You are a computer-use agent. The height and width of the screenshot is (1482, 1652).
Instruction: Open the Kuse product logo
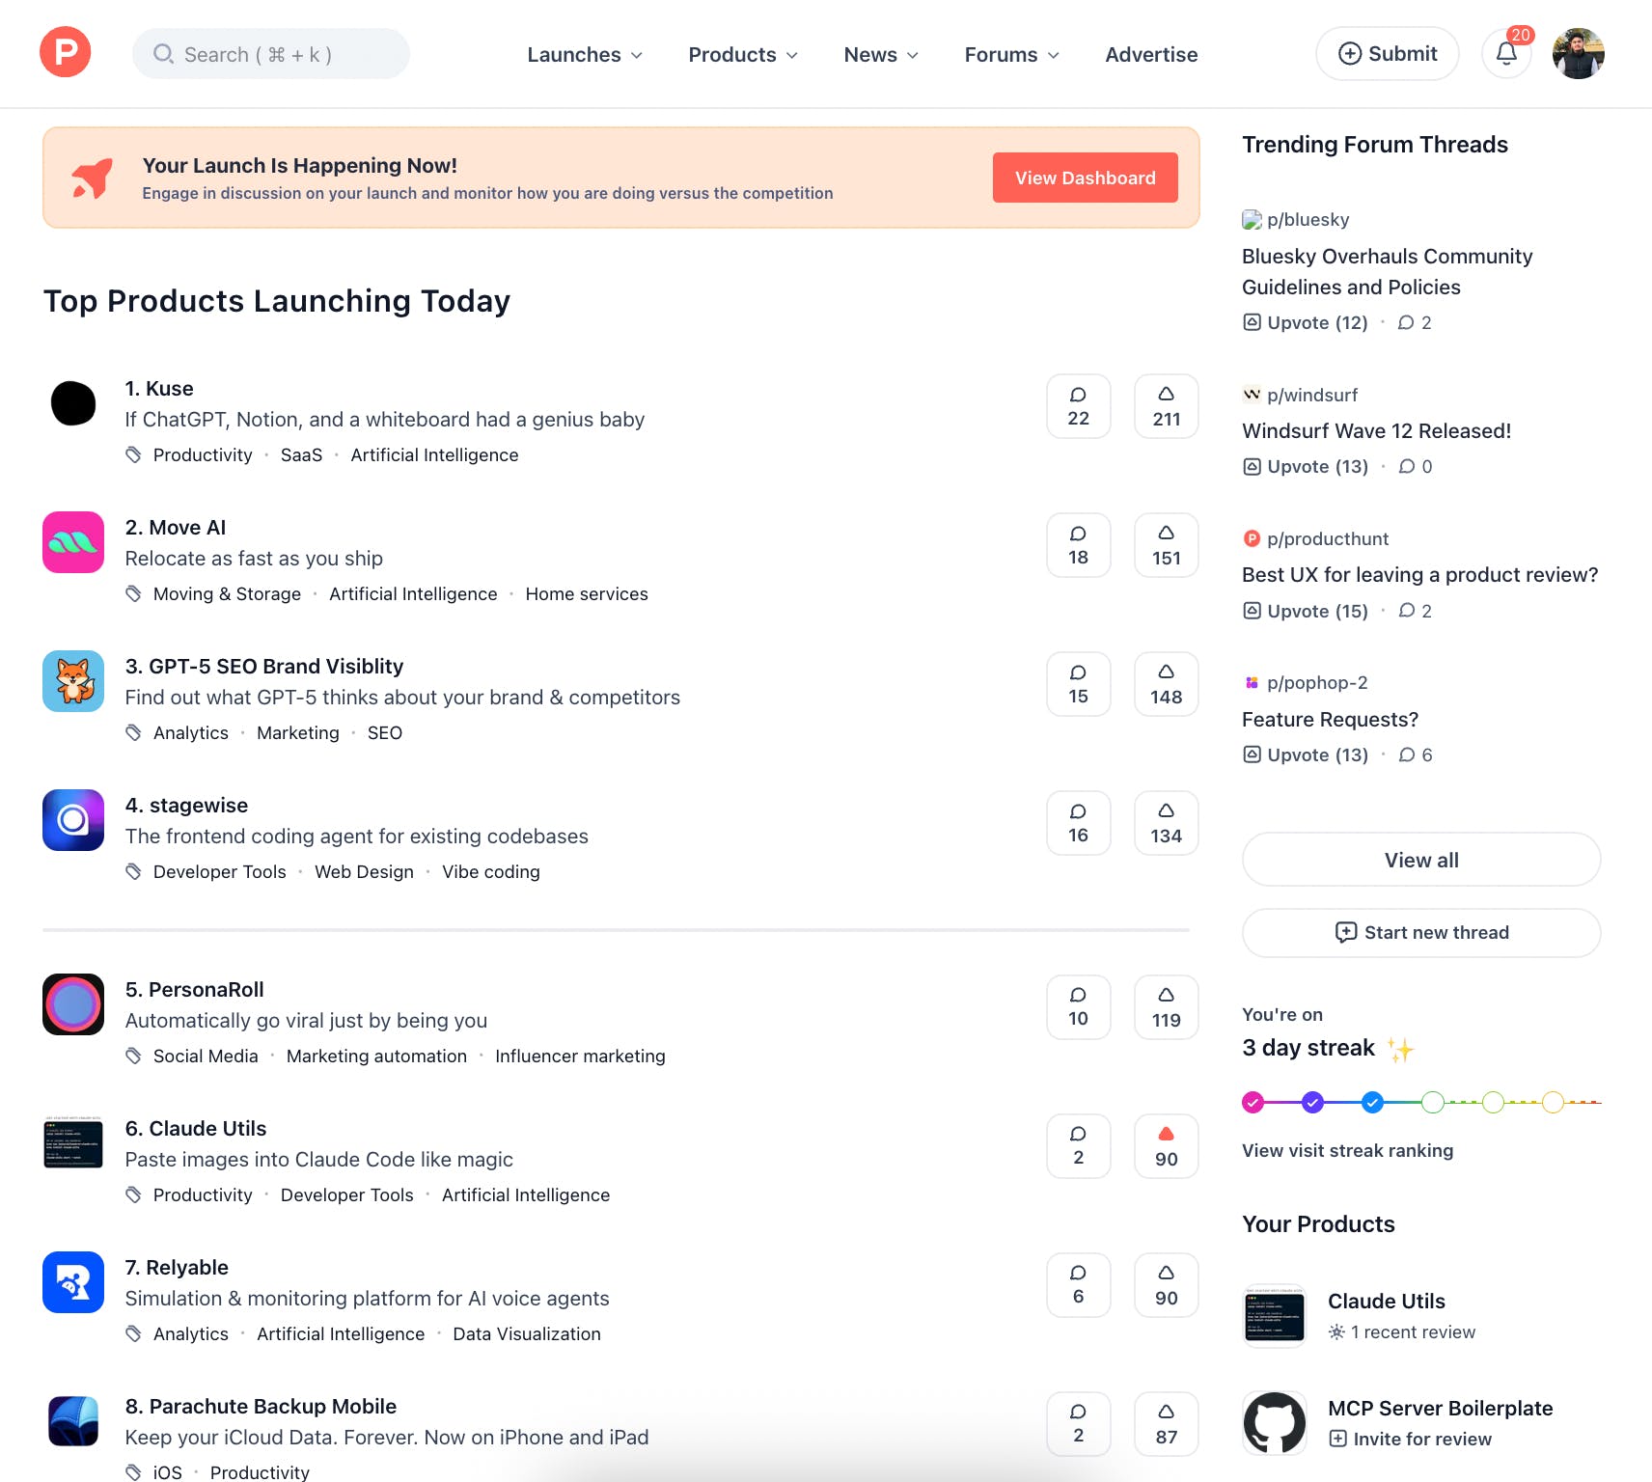[x=73, y=403]
